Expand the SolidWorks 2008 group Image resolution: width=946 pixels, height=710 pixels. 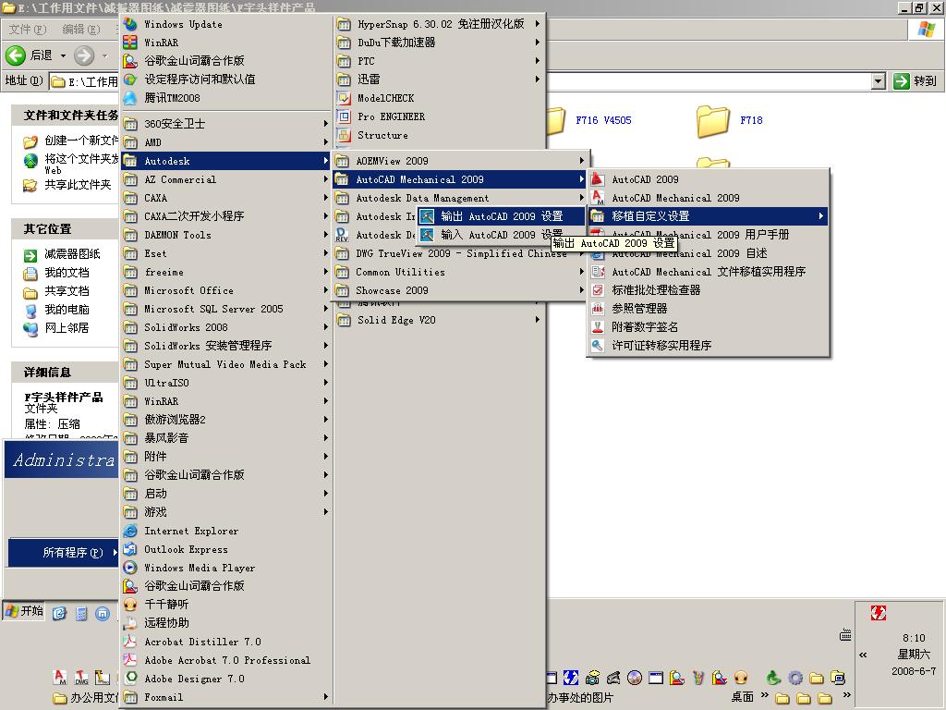pyautogui.click(x=225, y=327)
